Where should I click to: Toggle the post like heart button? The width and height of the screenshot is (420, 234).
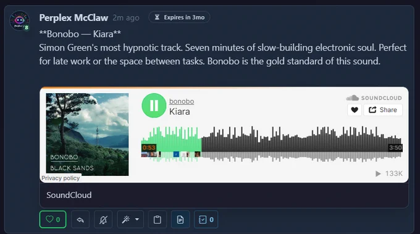52,220
